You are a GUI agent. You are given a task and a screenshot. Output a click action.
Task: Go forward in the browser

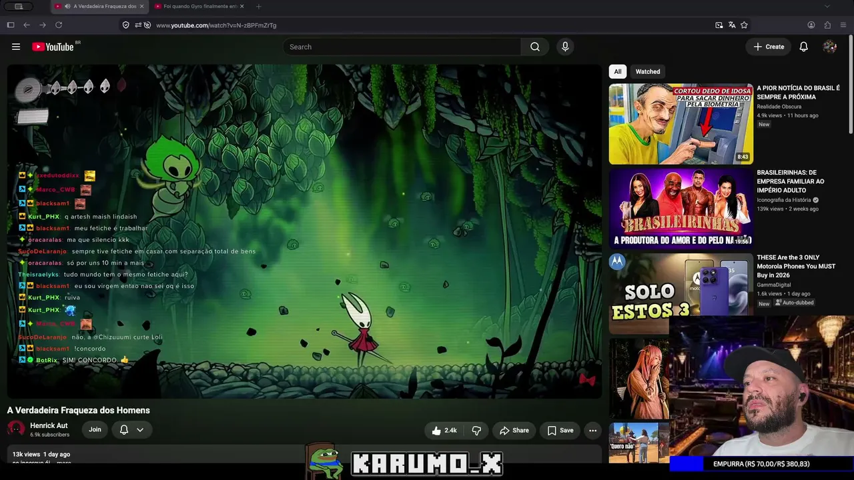(43, 25)
